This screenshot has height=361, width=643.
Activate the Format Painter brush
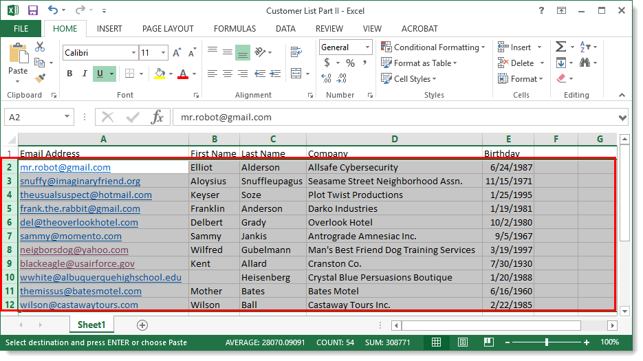[x=40, y=78]
